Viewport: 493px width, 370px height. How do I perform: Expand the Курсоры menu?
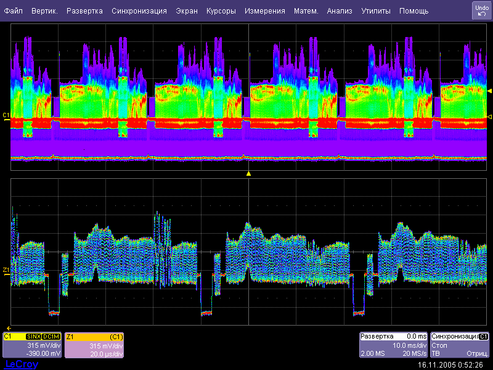tap(221, 11)
